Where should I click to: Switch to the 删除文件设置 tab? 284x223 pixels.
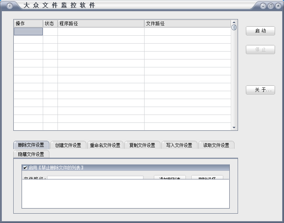point(31,145)
